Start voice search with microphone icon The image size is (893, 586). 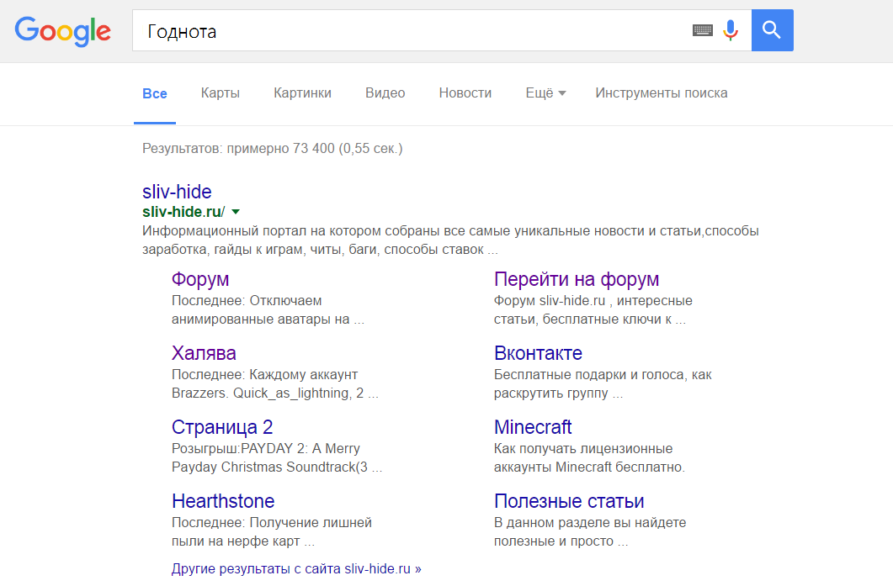coord(730,30)
